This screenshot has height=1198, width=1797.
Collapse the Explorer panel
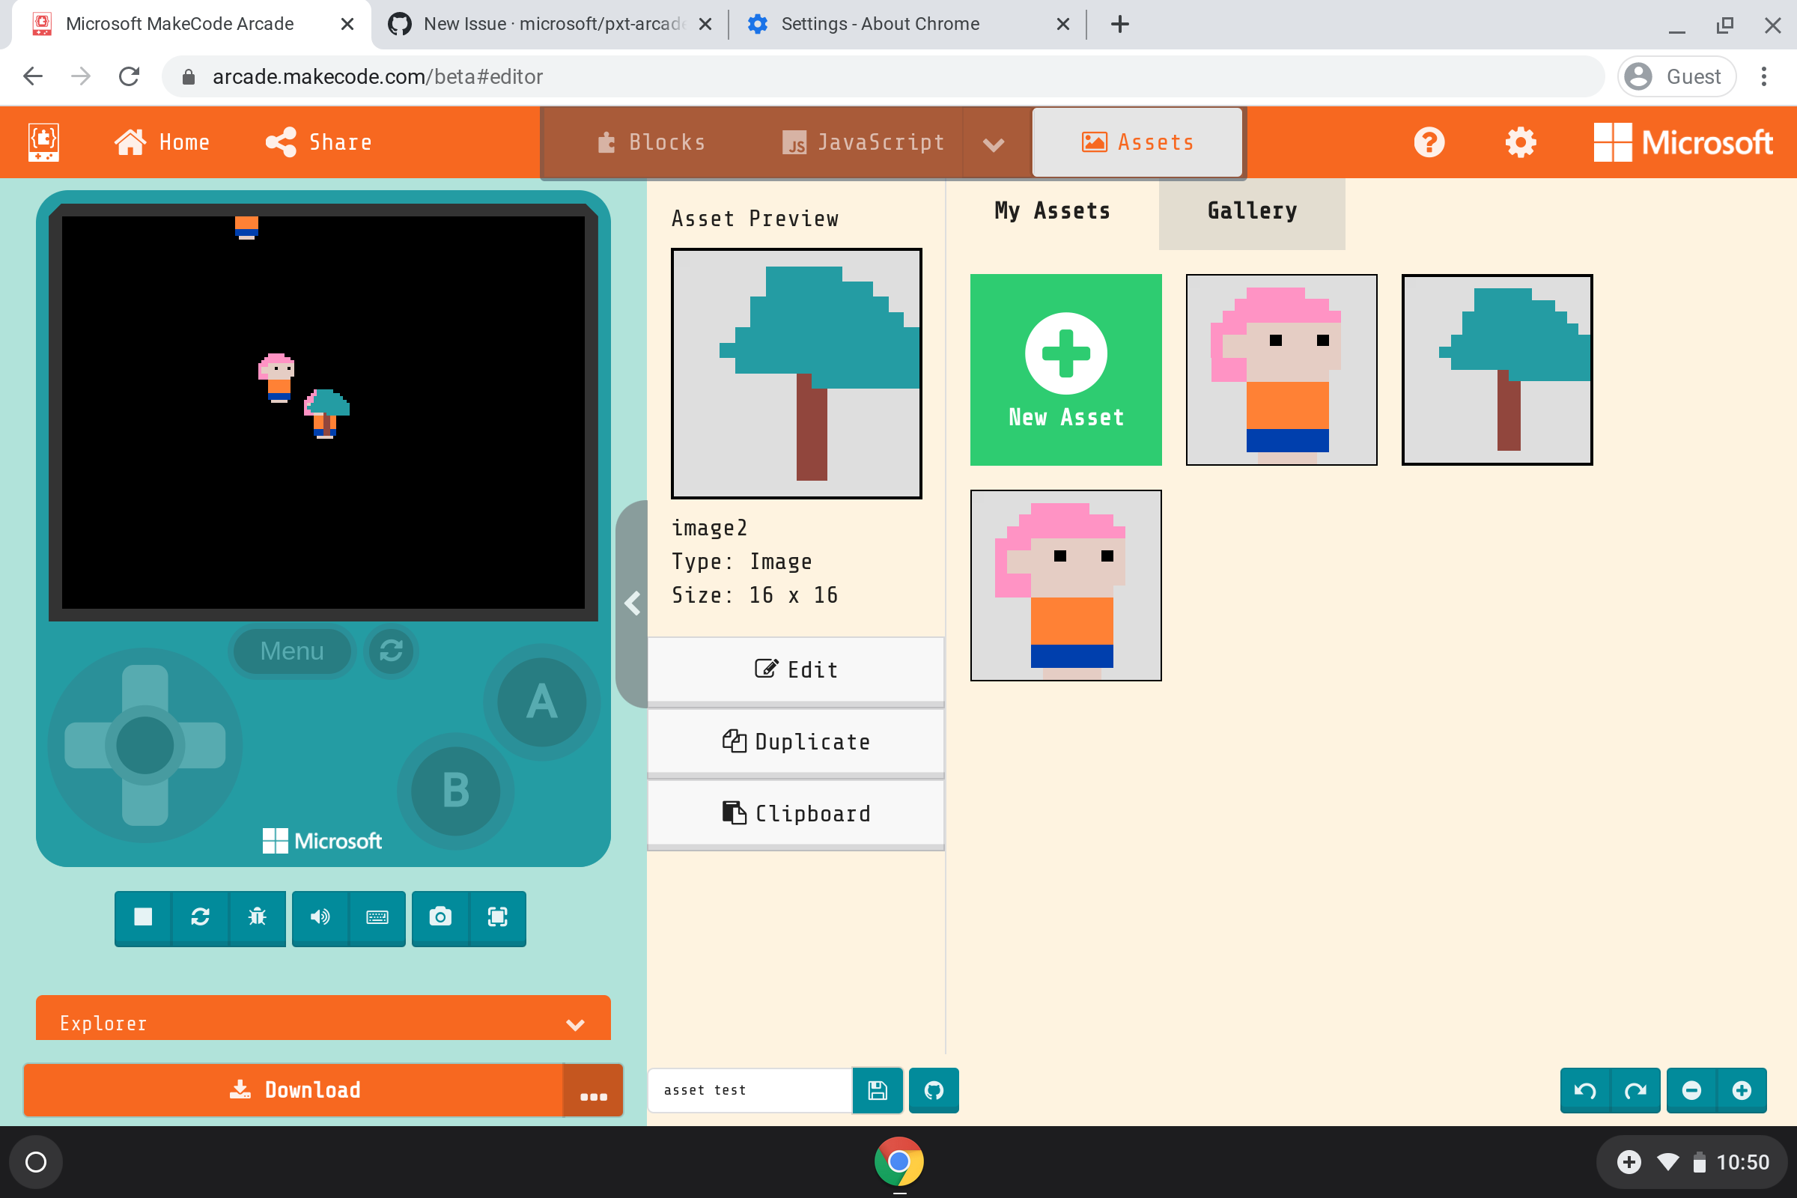click(x=575, y=1024)
